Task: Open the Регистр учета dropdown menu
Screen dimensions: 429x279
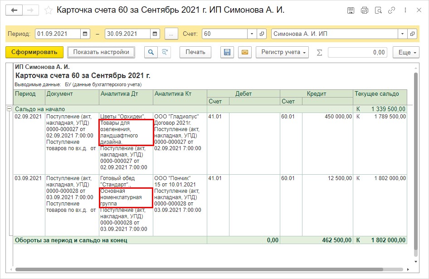Action: click(x=282, y=52)
